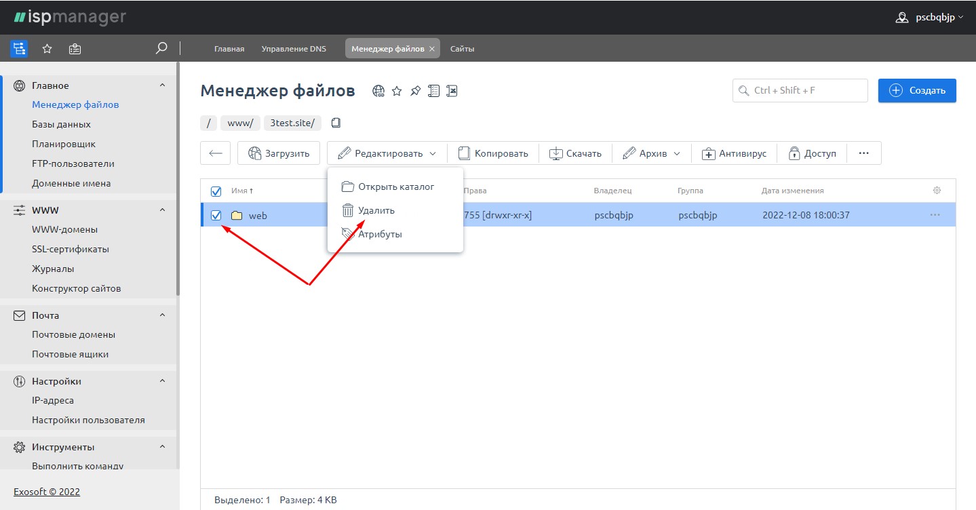Click the Создать button
The height and width of the screenshot is (510, 976).
[917, 91]
